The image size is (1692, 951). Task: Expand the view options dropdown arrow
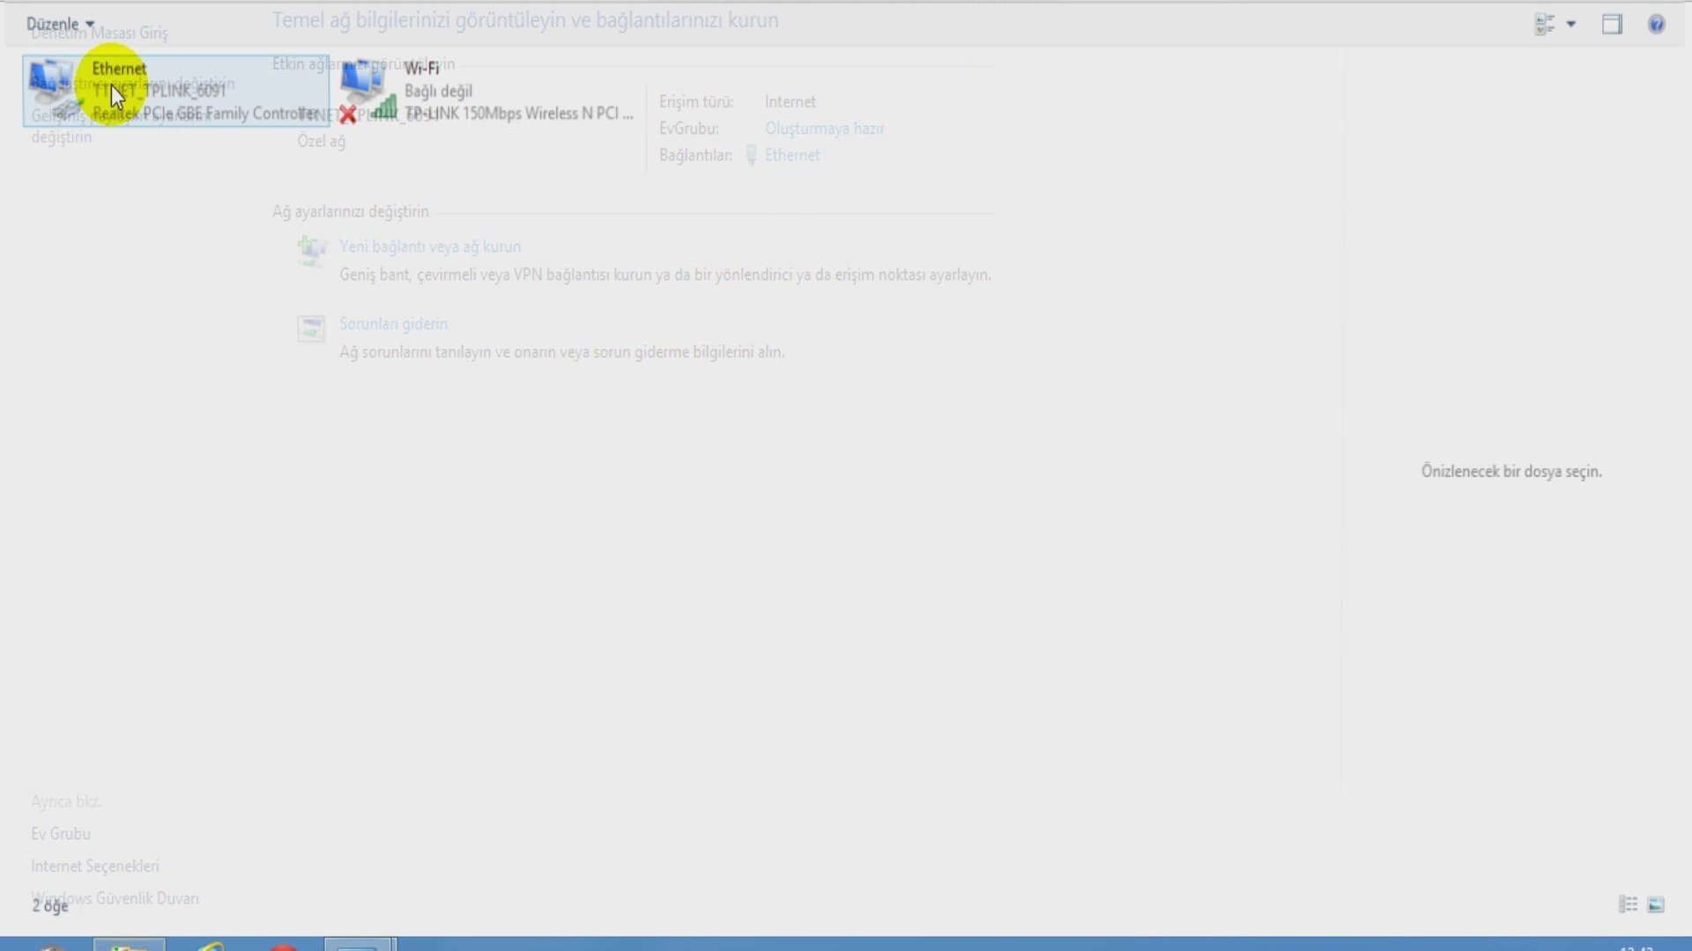(x=1571, y=25)
